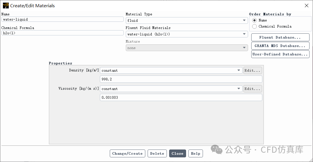Image resolution: width=313 pixels, height=162 pixels.
Task: Click the viscosity value field 0.001003
Action: 181,98
